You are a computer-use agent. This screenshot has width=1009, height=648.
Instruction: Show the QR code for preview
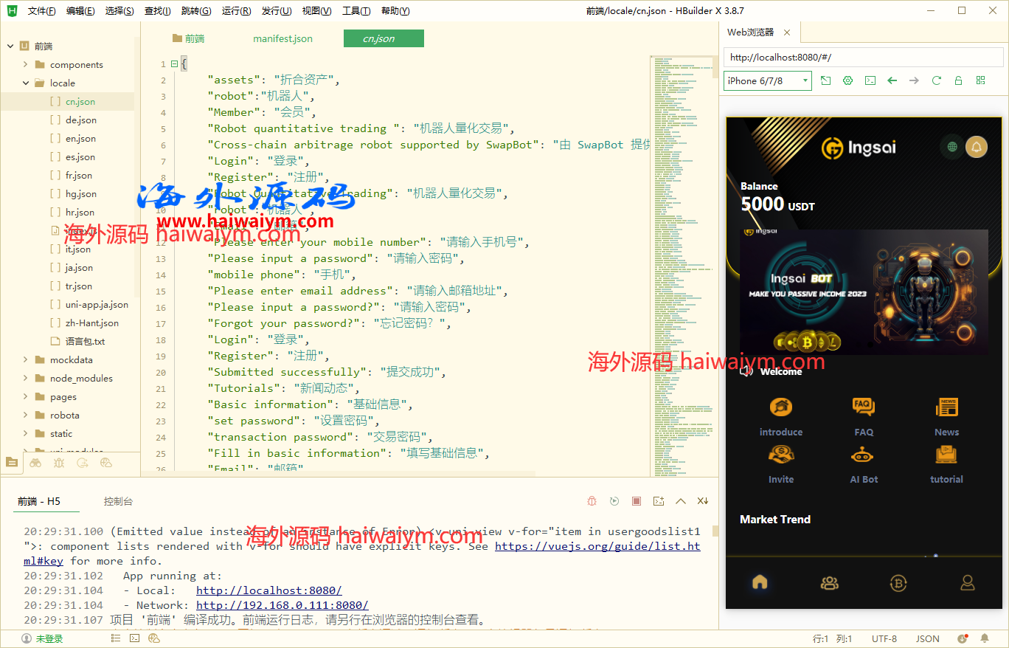(x=980, y=80)
